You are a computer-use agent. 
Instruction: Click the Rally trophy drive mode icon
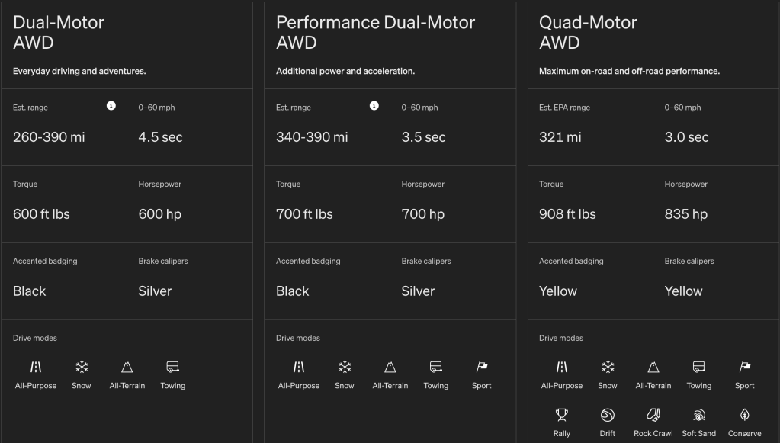pyautogui.click(x=562, y=415)
